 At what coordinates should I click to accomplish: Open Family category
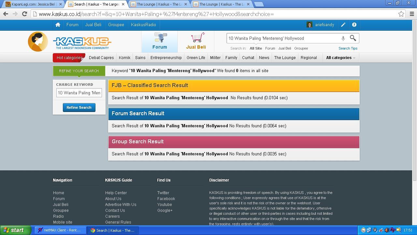point(231,58)
